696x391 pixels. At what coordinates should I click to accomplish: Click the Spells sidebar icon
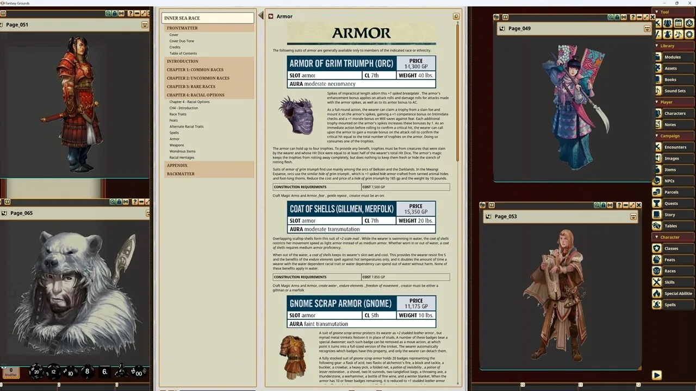pyautogui.click(x=657, y=305)
